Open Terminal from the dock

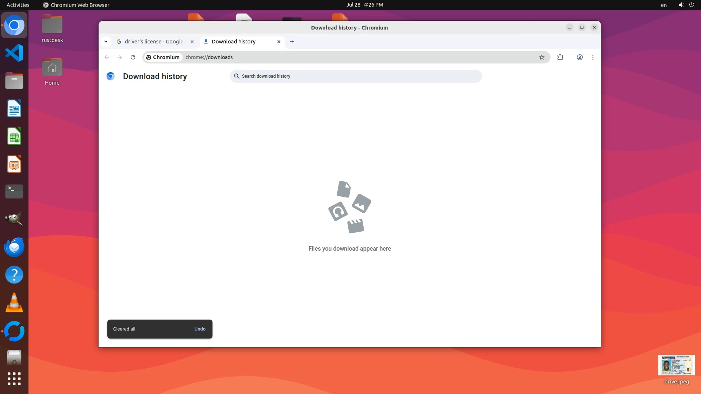click(14, 191)
